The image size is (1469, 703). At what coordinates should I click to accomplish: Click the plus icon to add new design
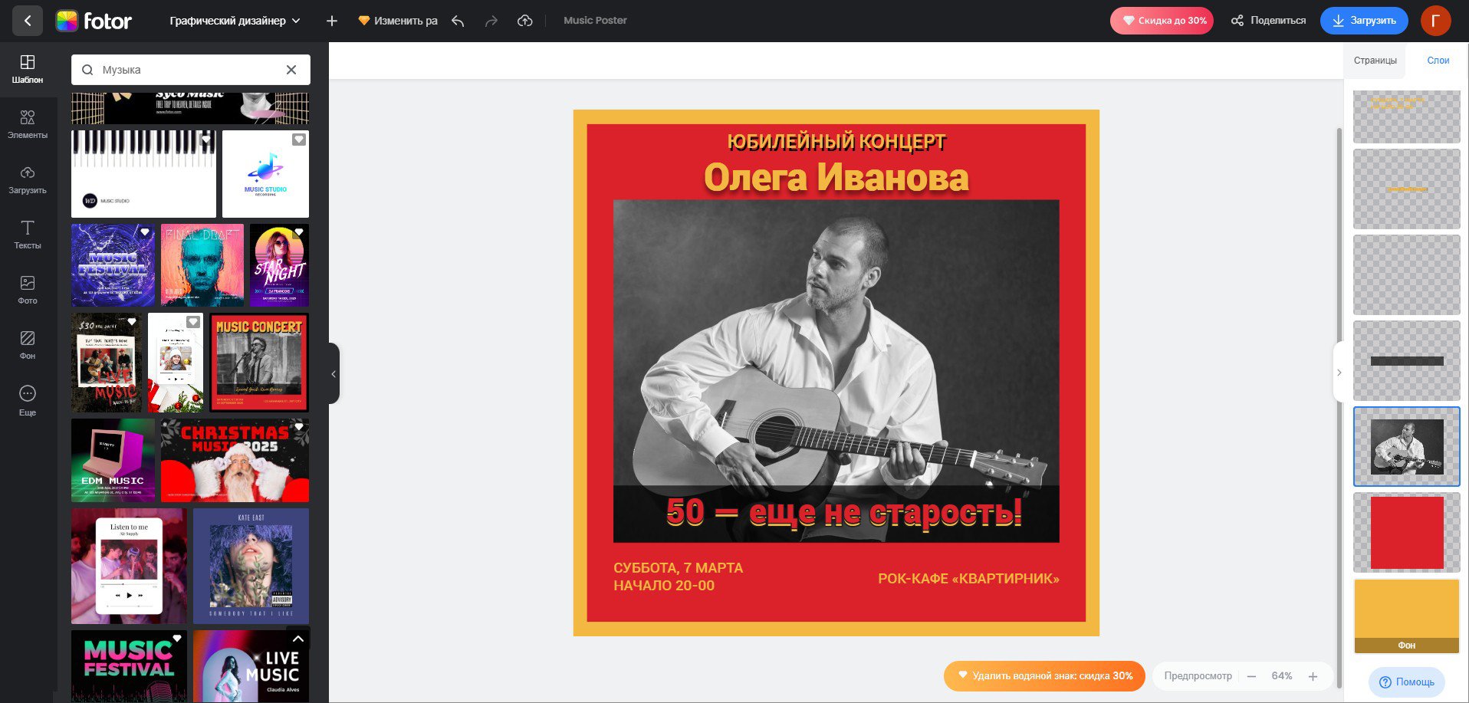[331, 21]
